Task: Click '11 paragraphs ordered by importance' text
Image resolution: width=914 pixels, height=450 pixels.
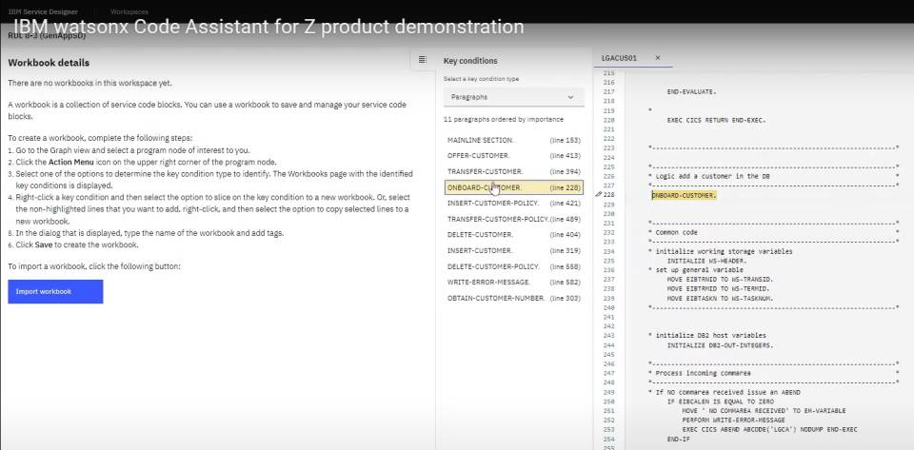Action: (504, 119)
